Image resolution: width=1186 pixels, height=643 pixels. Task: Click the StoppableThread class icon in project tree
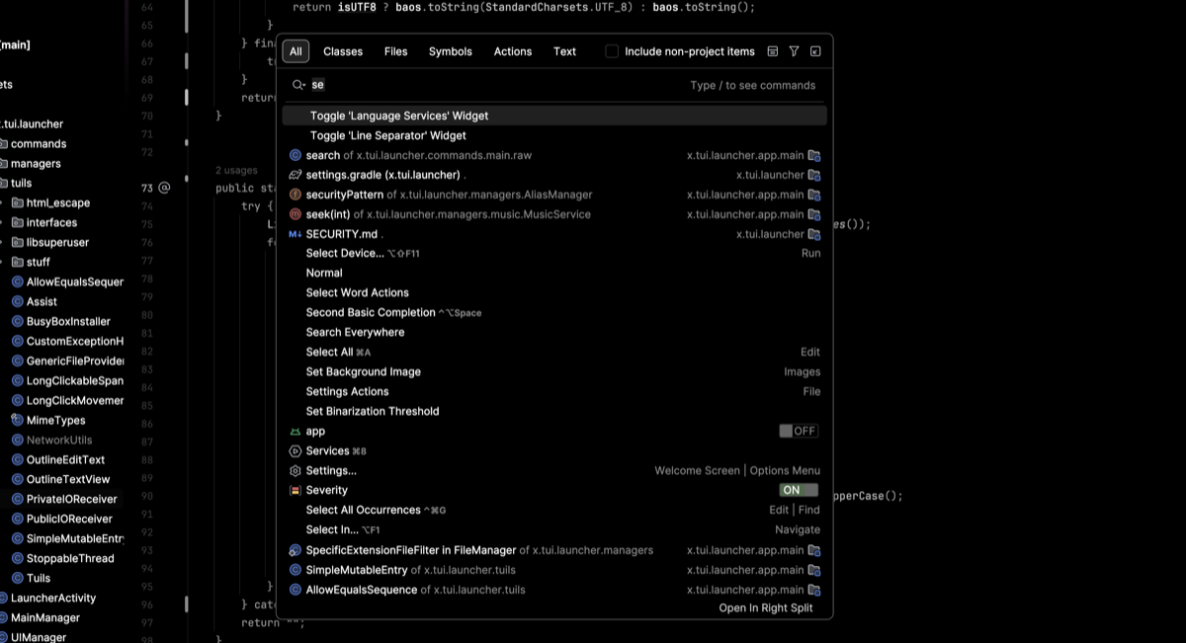tap(18, 558)
